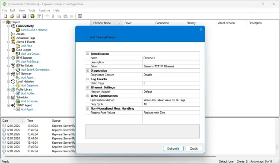The image size is (280, 164).
Task: Click the Delete X toolbar icon
Action: (72, 16)
